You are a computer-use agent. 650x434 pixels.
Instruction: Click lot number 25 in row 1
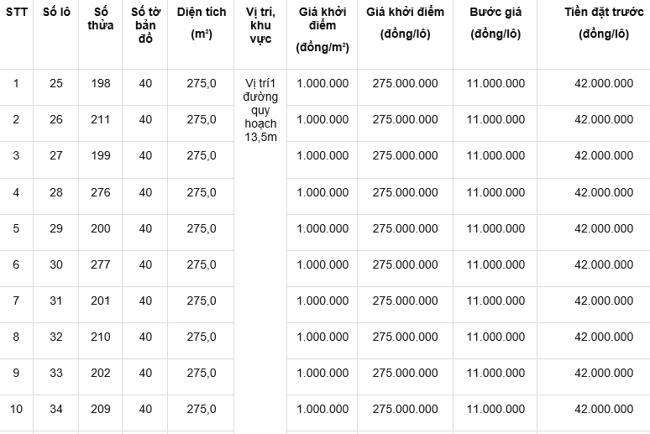click(56, 83)
